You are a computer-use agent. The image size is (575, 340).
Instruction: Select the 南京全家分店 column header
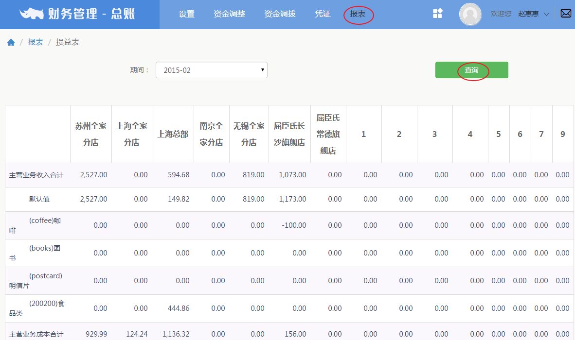pyautogui.click(x=211, y=134)
